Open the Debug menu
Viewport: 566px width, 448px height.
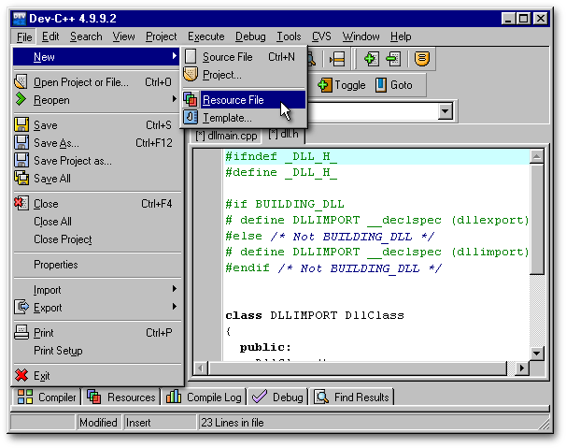tap(250, 36)
